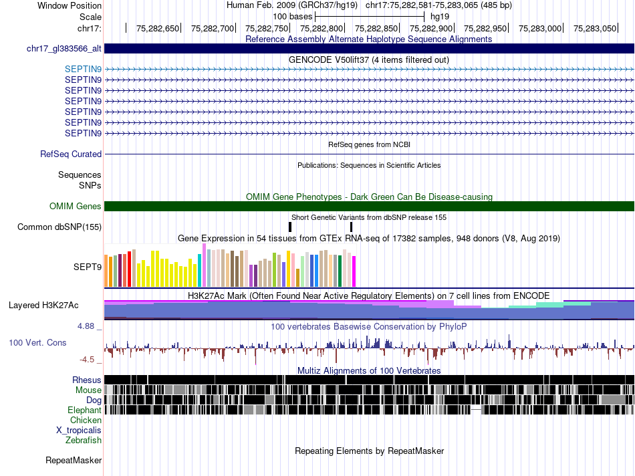Click the 75,283,050 coordinate label

(594, 28)
